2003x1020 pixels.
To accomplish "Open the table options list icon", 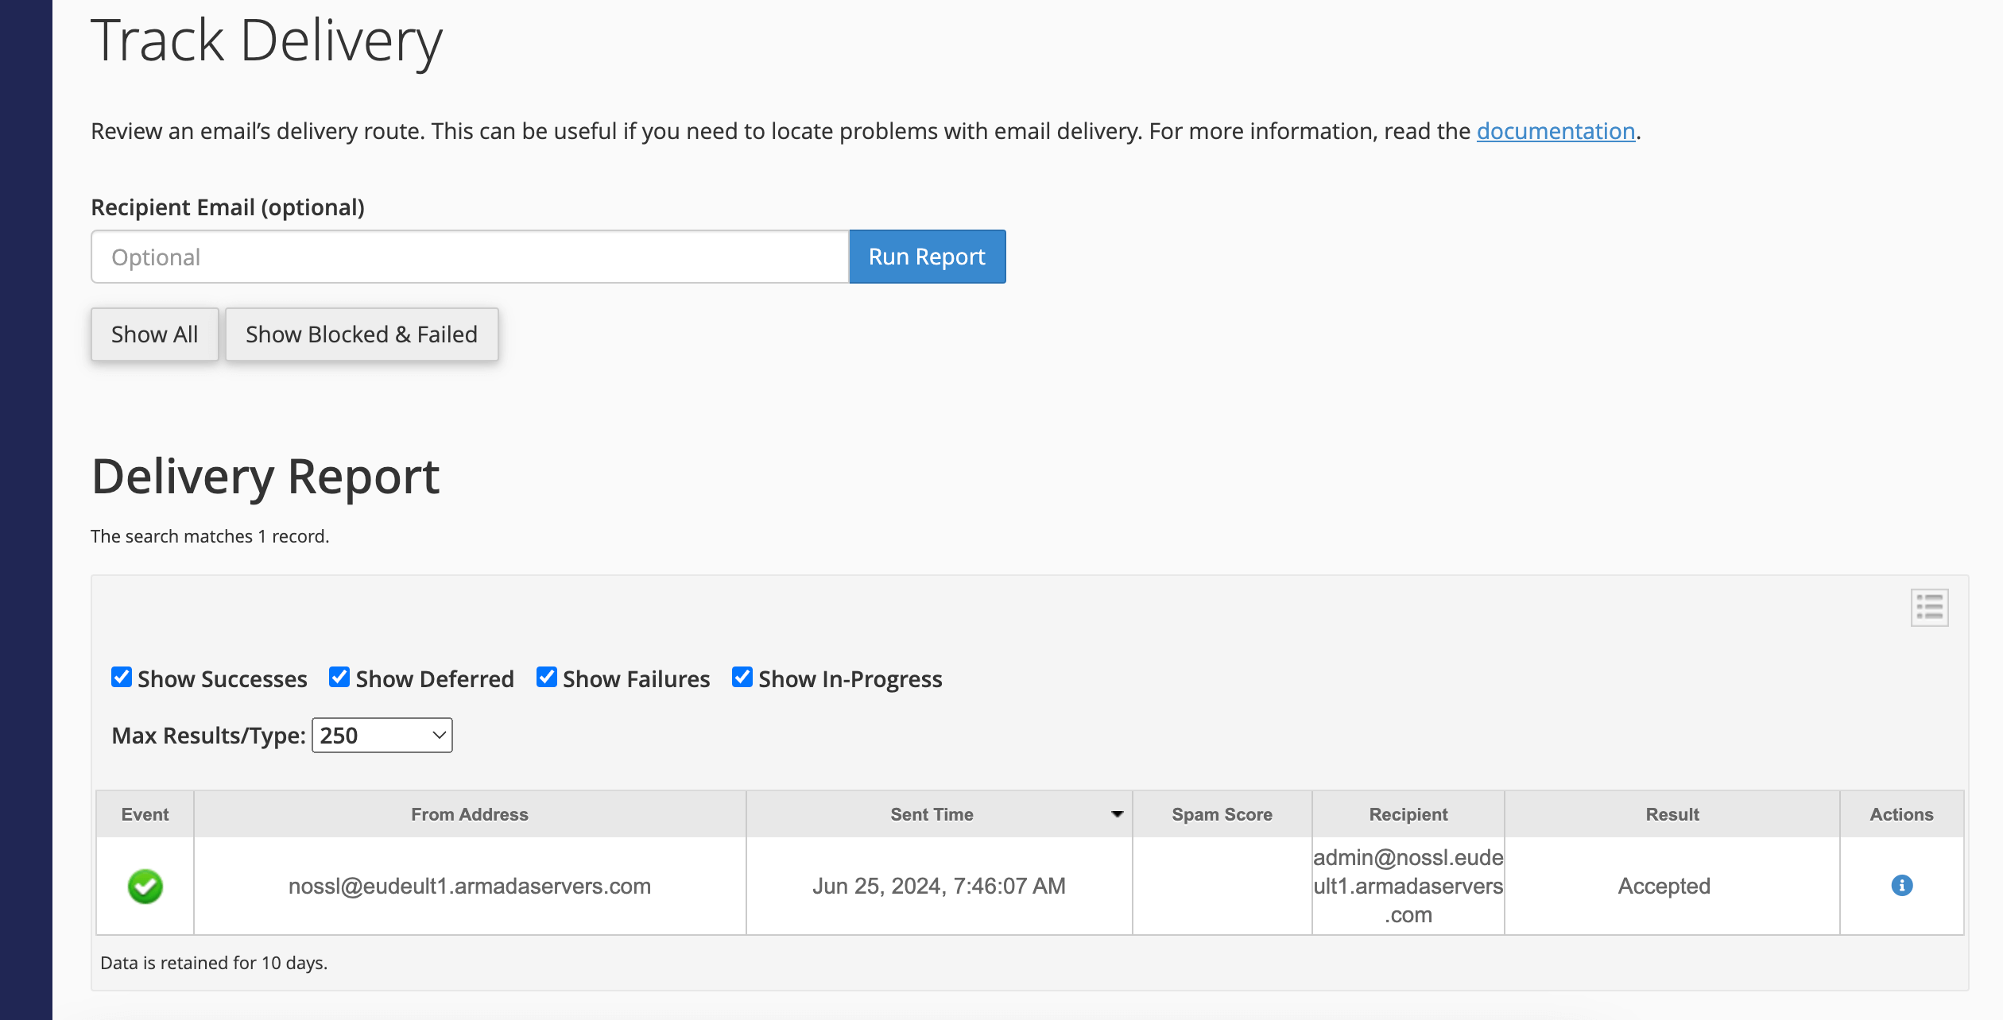I will point(1929,608).
